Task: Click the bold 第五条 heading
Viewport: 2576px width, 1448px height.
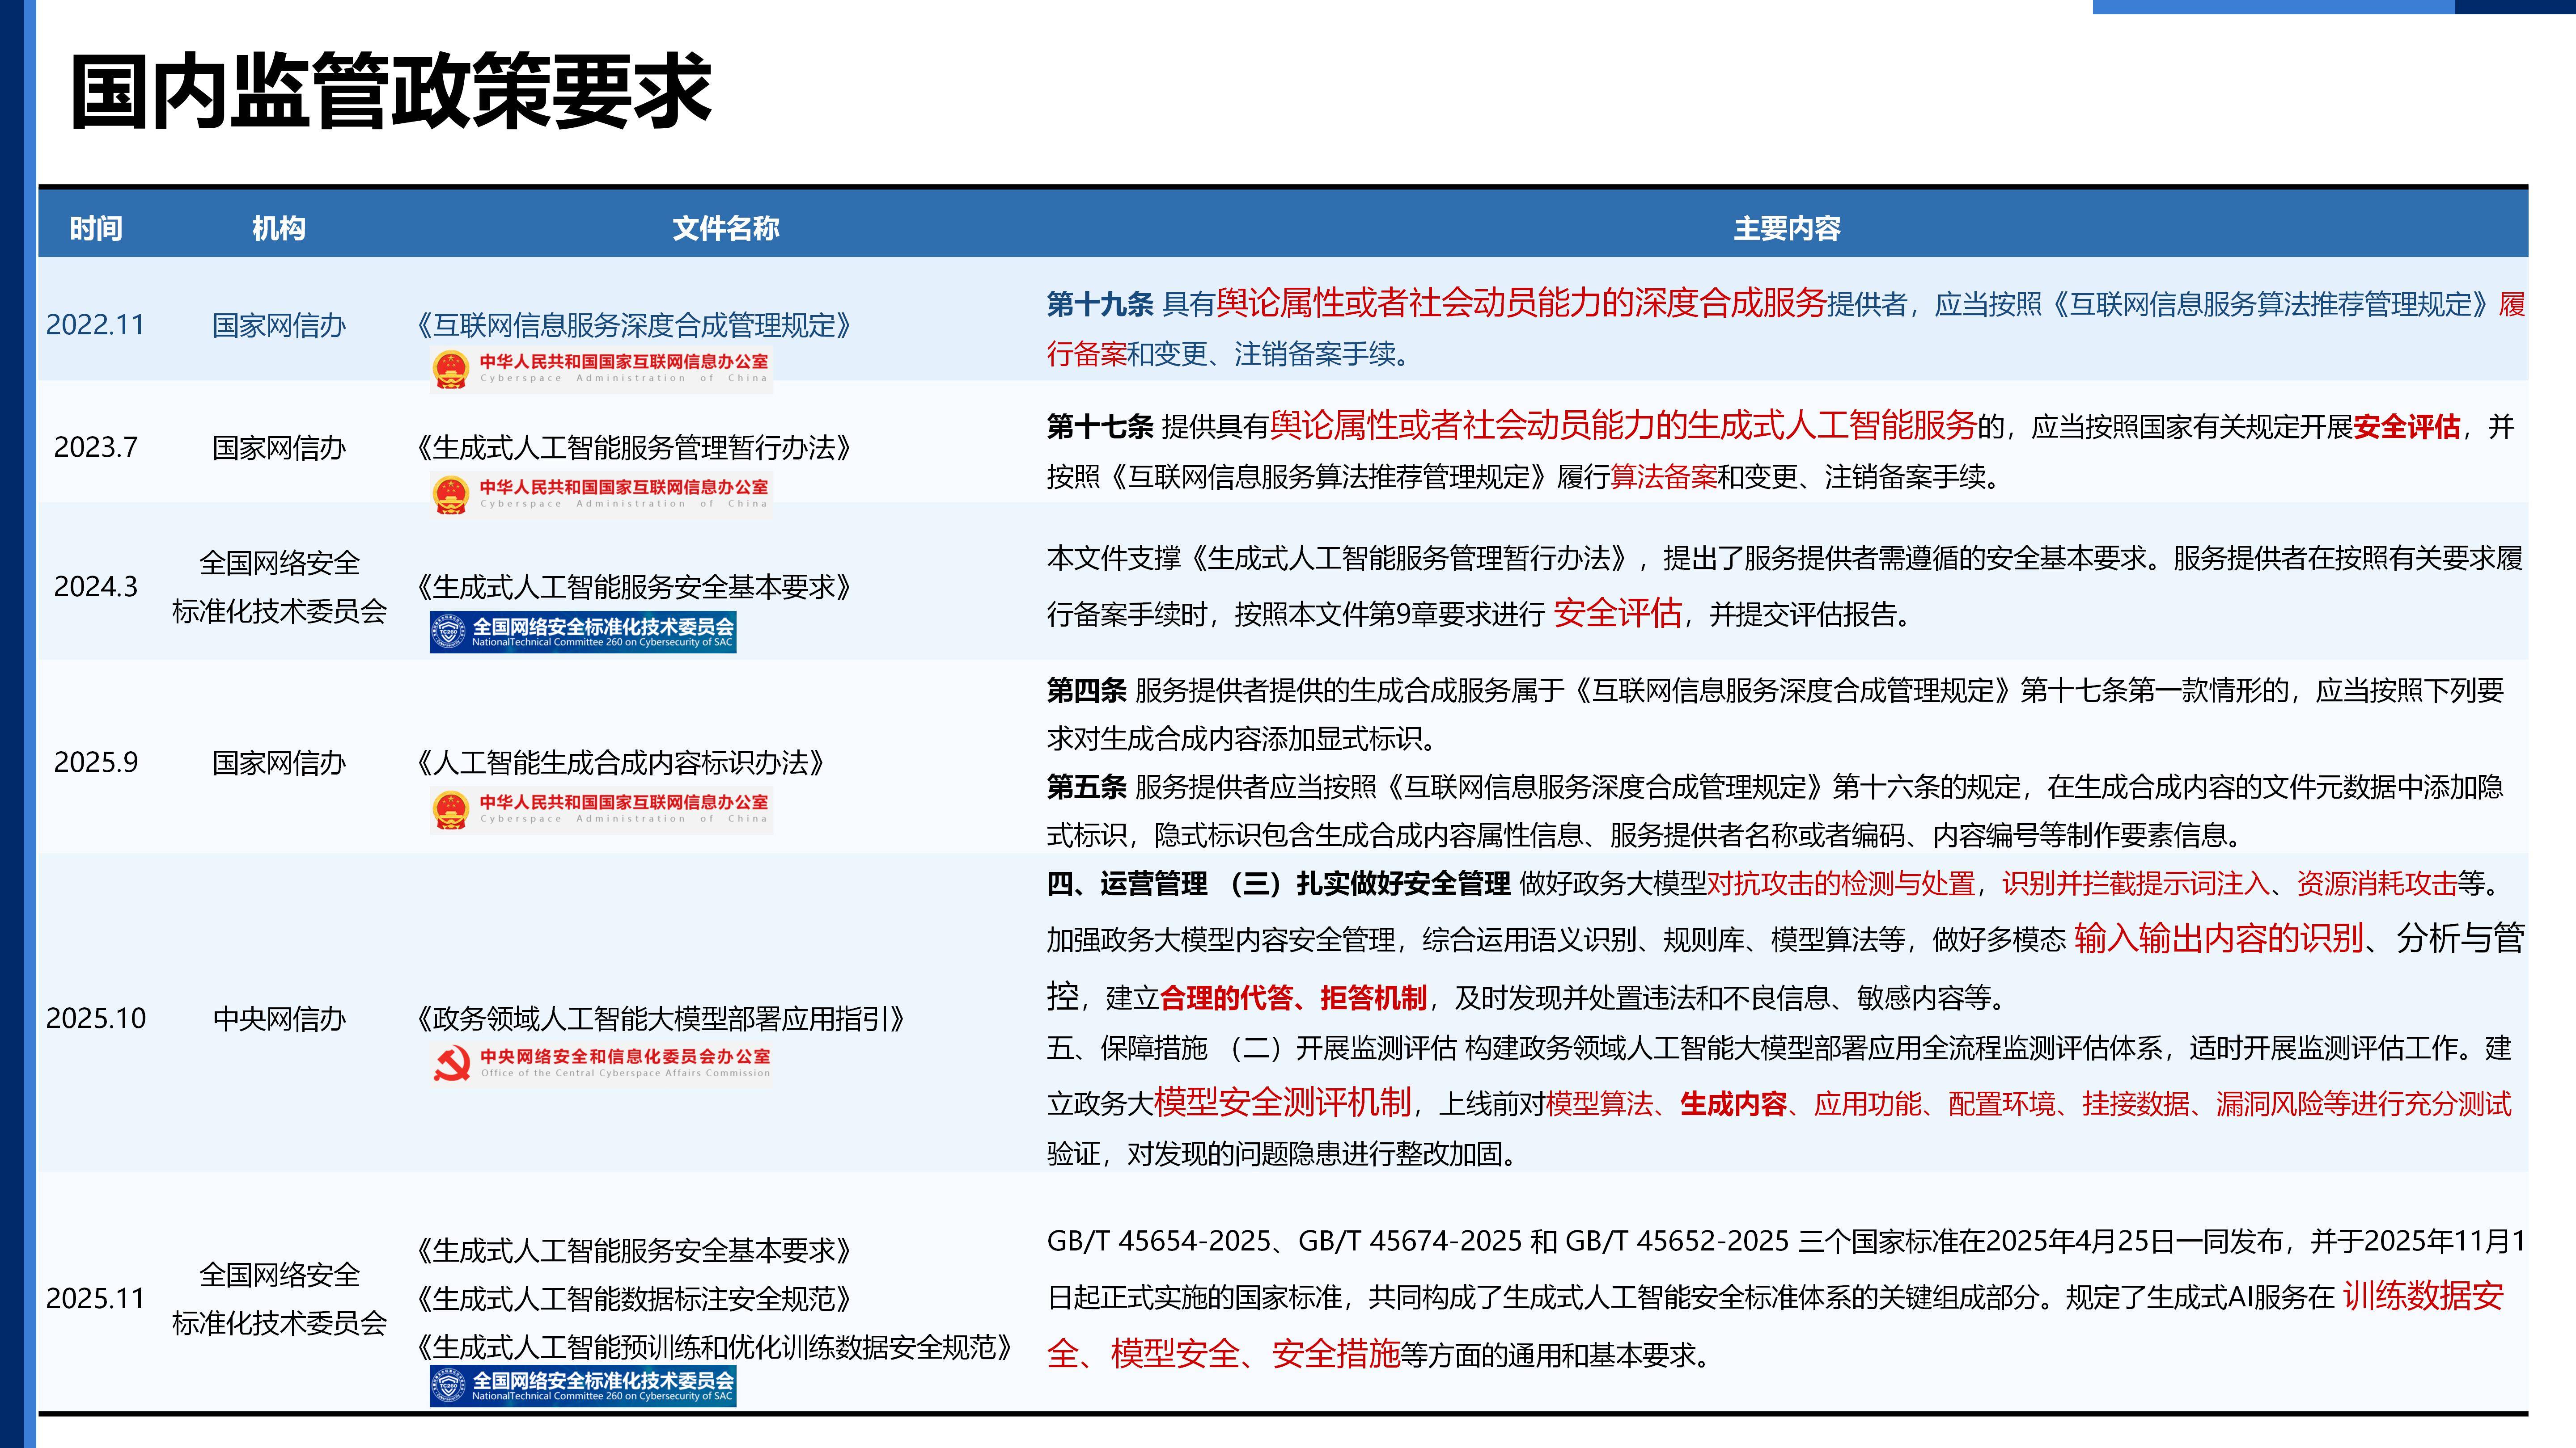Action: coord(1087,787)
